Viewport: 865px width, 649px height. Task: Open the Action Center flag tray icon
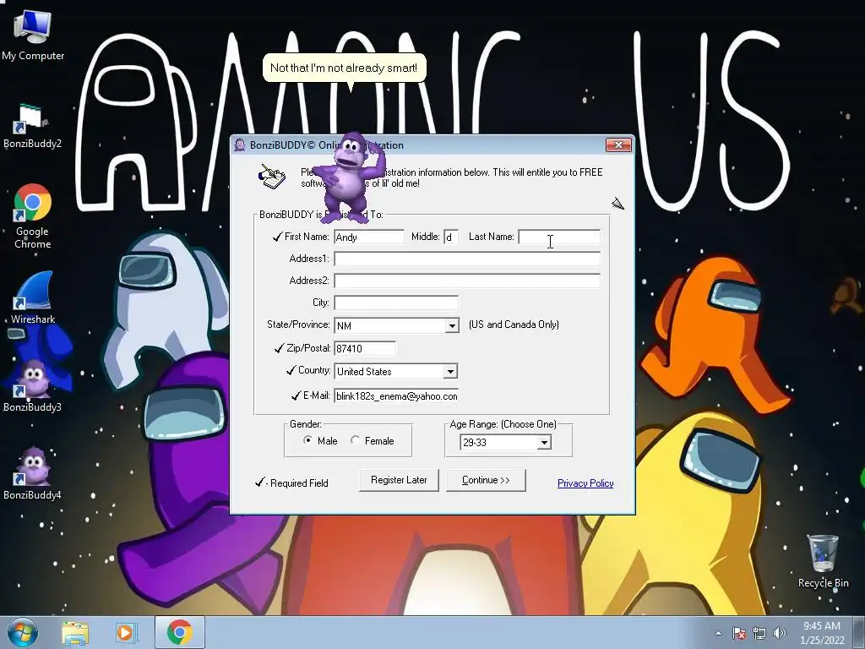(x=738, y=633)
